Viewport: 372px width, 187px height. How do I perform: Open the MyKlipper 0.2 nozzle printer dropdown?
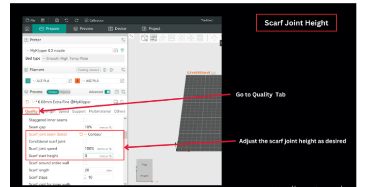click(x=69, y=50)
